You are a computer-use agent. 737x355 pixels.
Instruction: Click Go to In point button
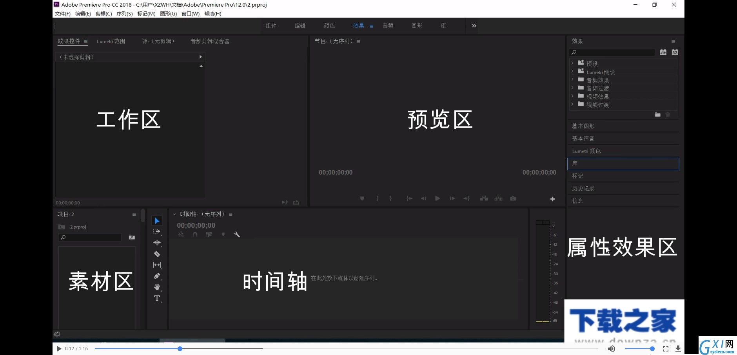(409, 198)
